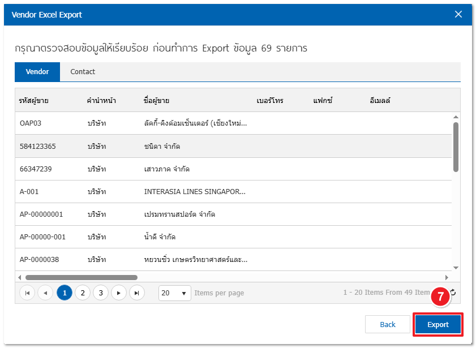Jump to last page of list
This screenshot has height=348, width=476.
point(136,293)
